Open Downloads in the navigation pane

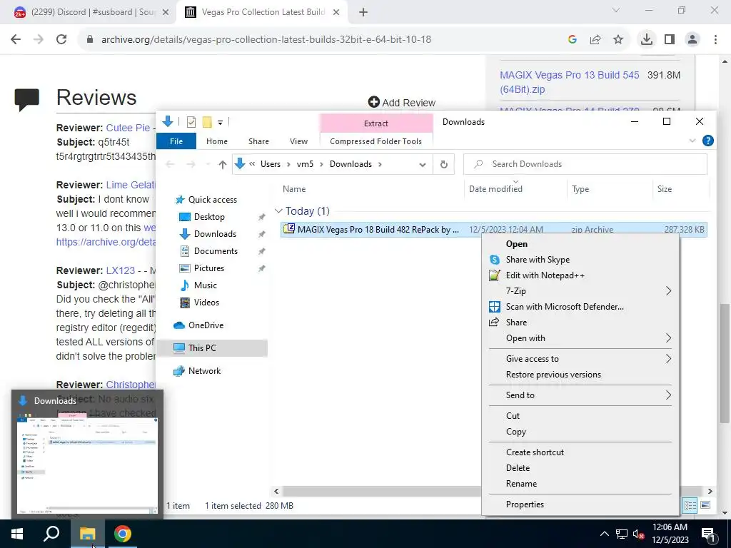click(x=215, y=234)
